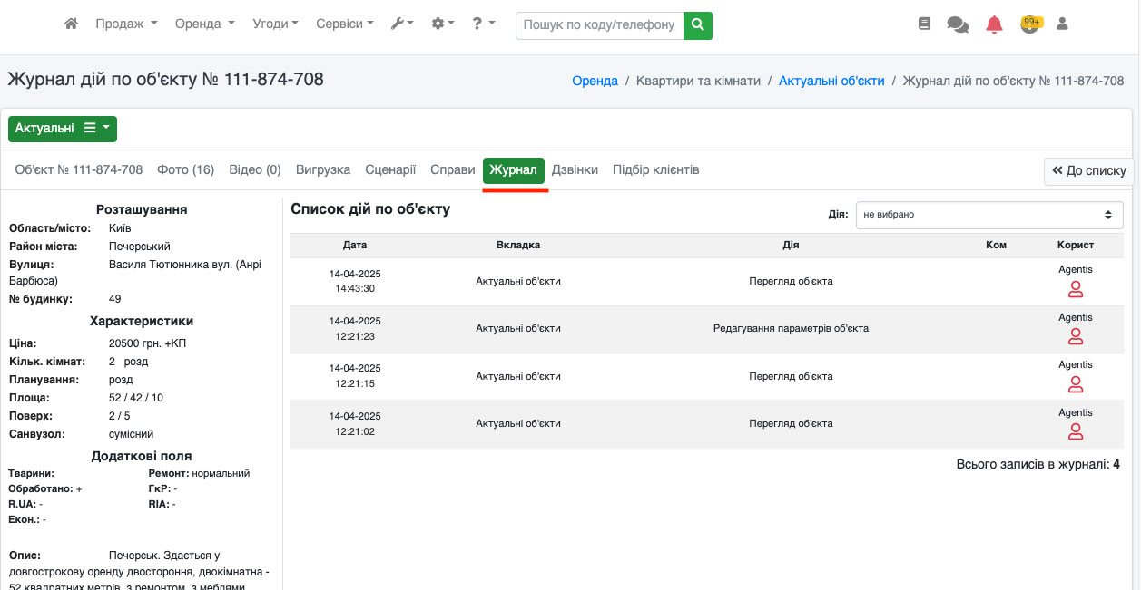Image resolution: width=1141 pixels, height=590 pixels.
Task: Click the search by code/phone field
Action: pyautogui.click(x=599, y=25)
